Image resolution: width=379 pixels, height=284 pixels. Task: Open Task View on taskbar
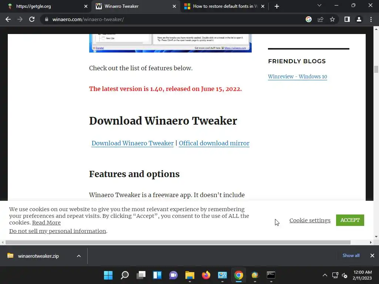(141, 275)
